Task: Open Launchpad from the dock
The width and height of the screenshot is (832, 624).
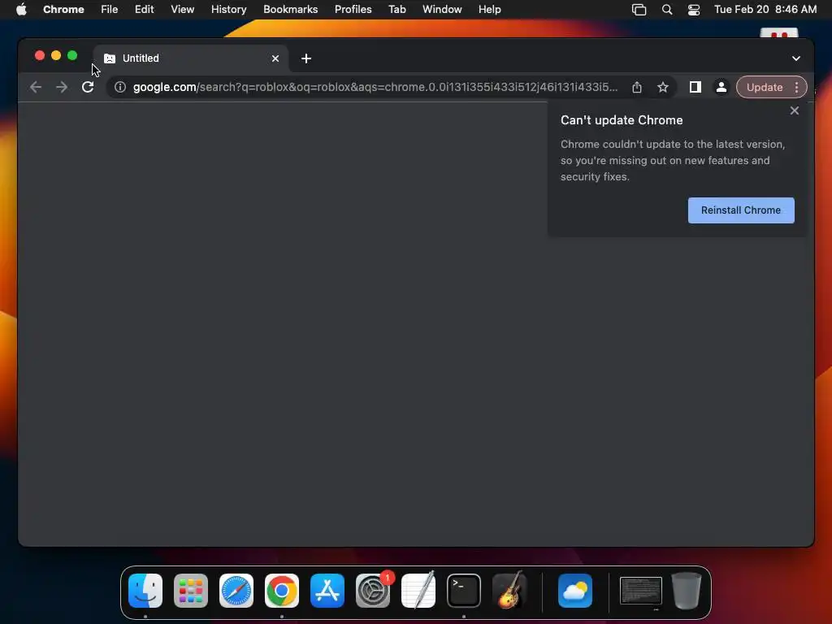Action: 191,591
